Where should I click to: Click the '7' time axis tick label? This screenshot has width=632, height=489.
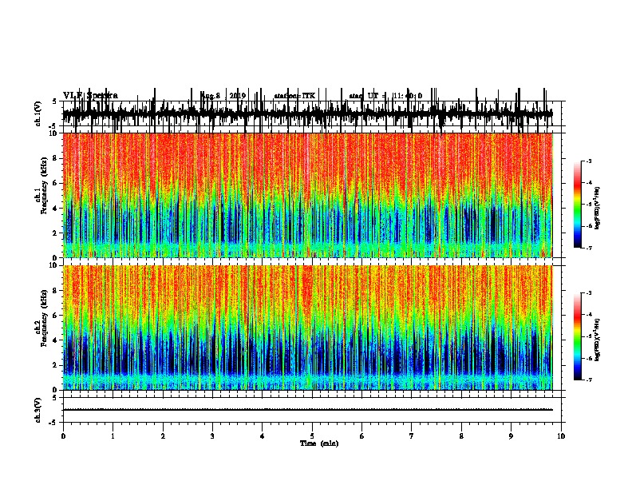[412, 436]
